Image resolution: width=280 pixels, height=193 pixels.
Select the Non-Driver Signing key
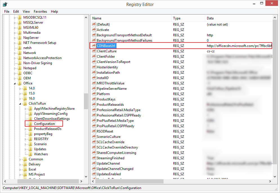tap(37, 63)
